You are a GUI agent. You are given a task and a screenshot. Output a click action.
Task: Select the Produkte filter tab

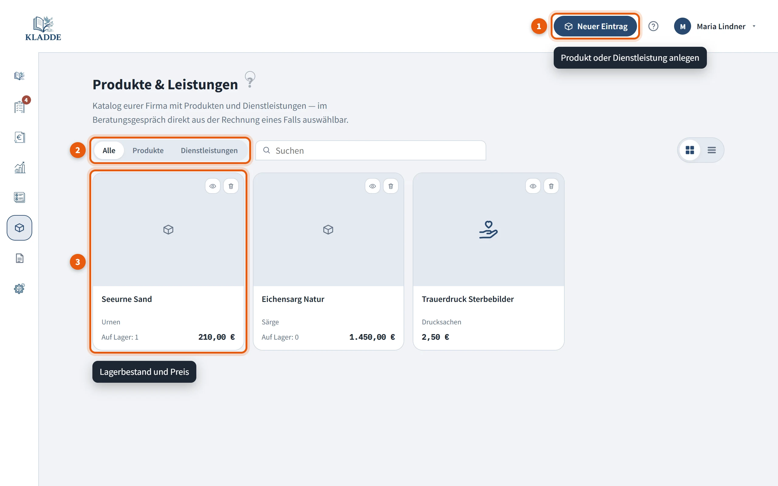pos(148,150)
